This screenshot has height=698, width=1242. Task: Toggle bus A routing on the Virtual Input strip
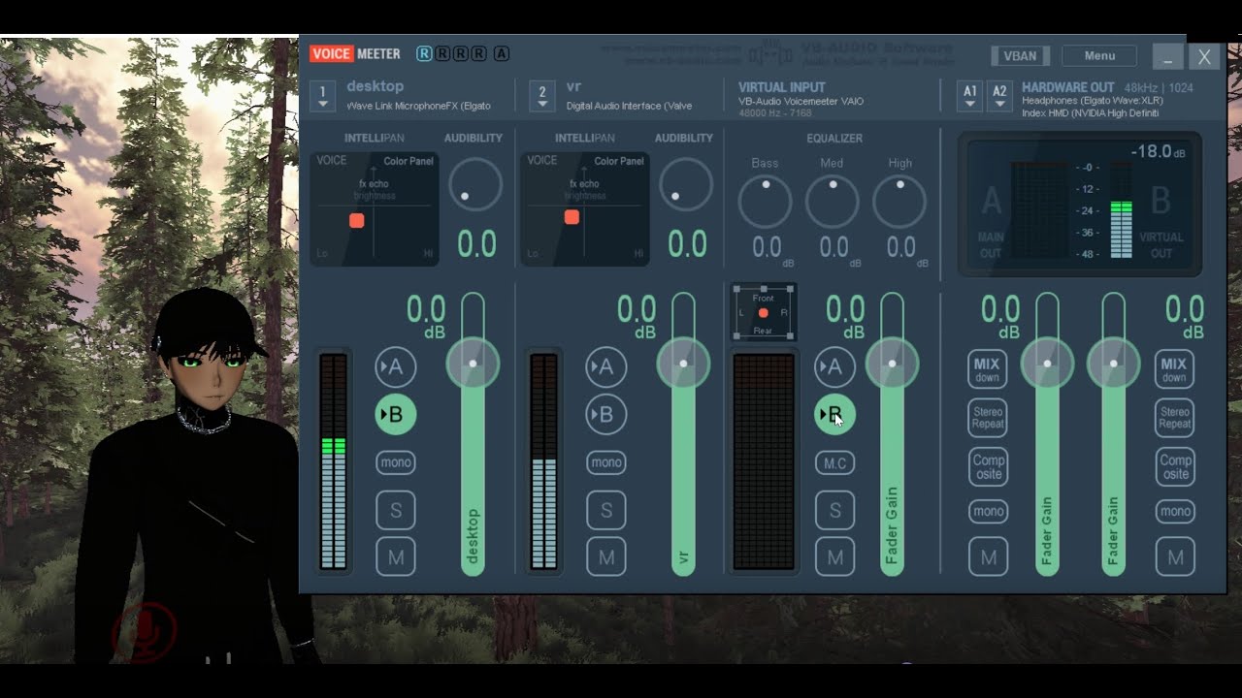tap(834, 366)
